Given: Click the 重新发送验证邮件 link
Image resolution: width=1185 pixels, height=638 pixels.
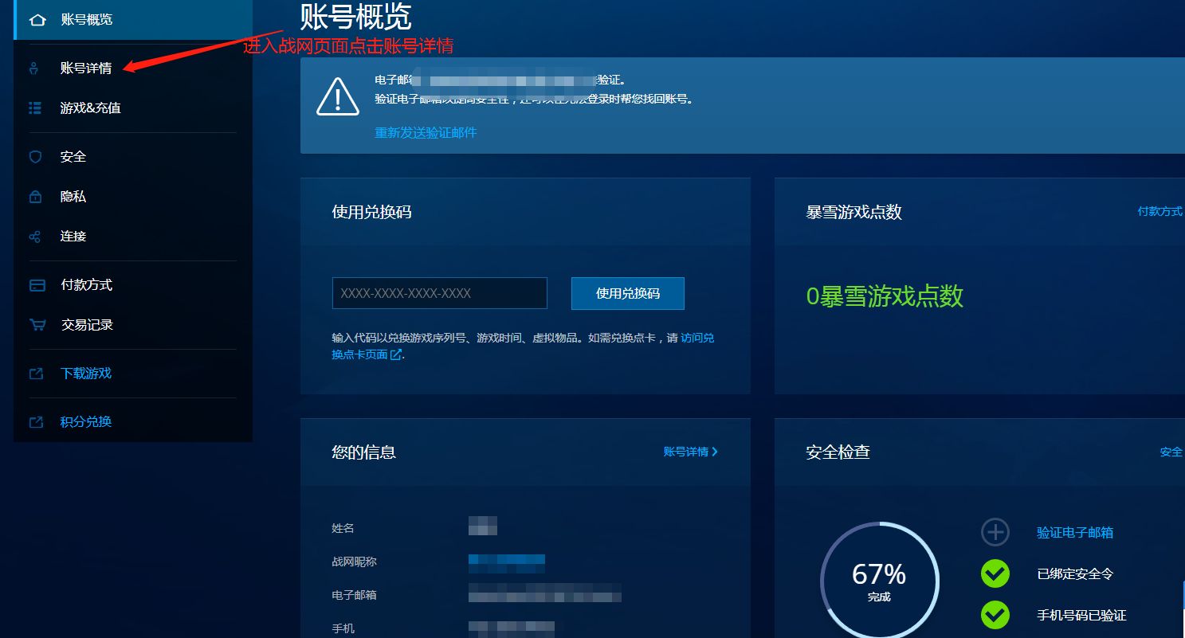Looking at the screenshot, I should click(x=426, y=132).
